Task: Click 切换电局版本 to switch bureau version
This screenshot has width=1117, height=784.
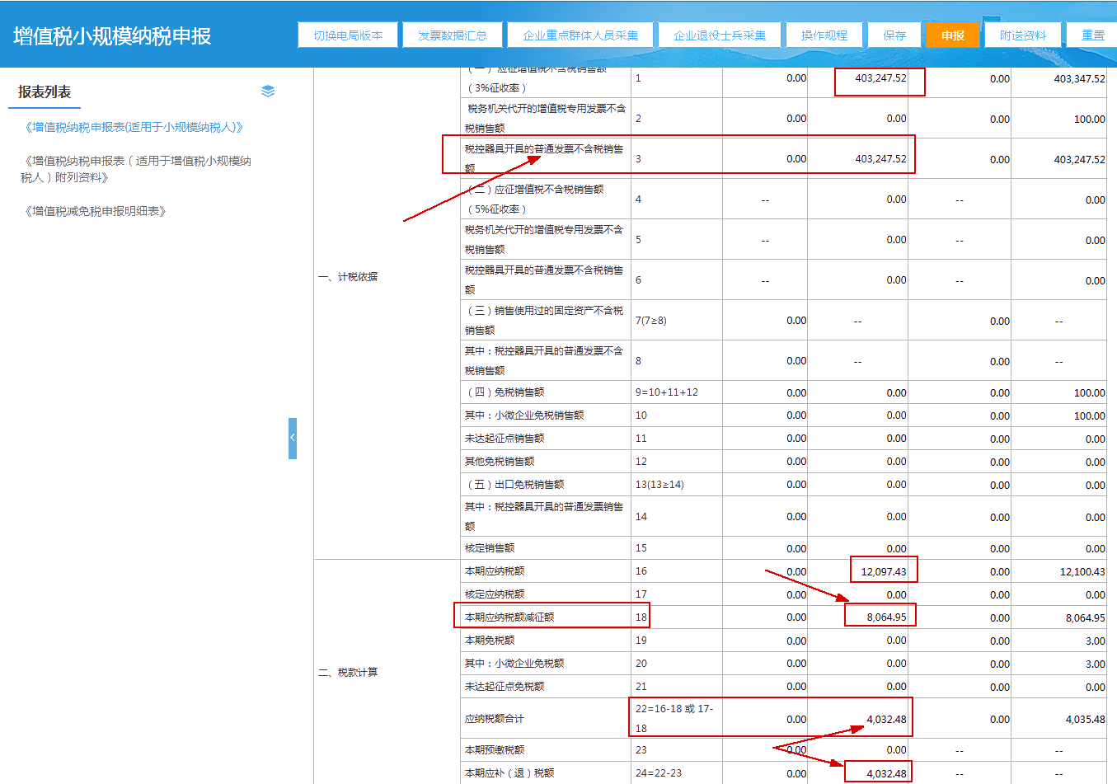Action: pyautogui.click(x=347, y=35)
